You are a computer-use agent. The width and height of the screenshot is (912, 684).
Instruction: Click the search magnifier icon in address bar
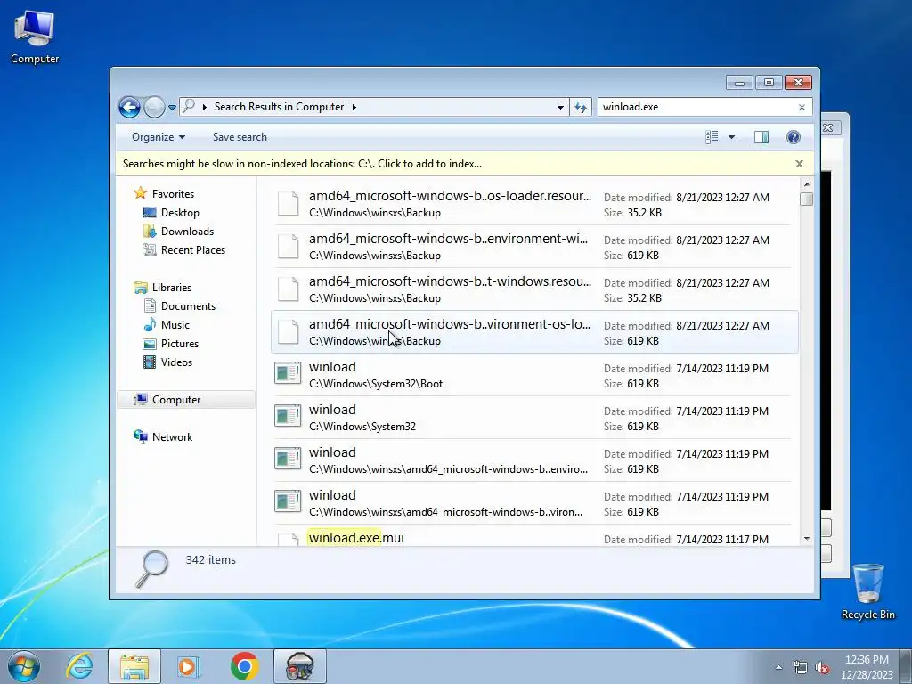pos(189,107)
